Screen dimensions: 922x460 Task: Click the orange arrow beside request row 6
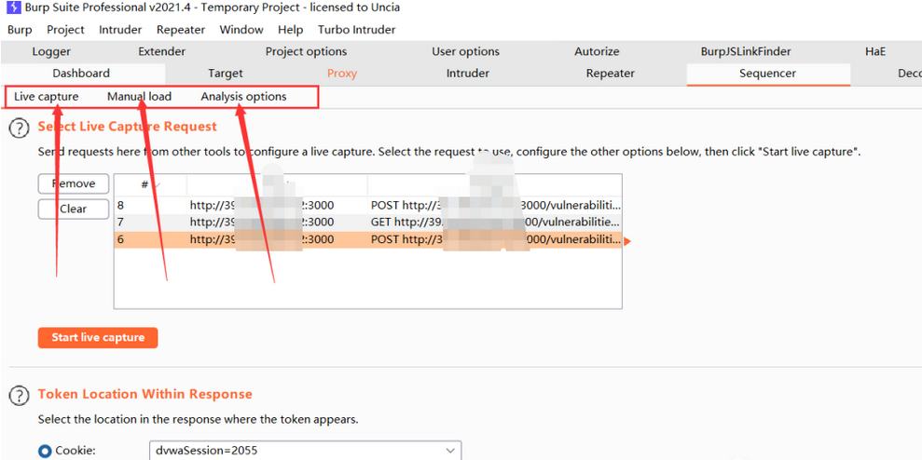[627, 241]
